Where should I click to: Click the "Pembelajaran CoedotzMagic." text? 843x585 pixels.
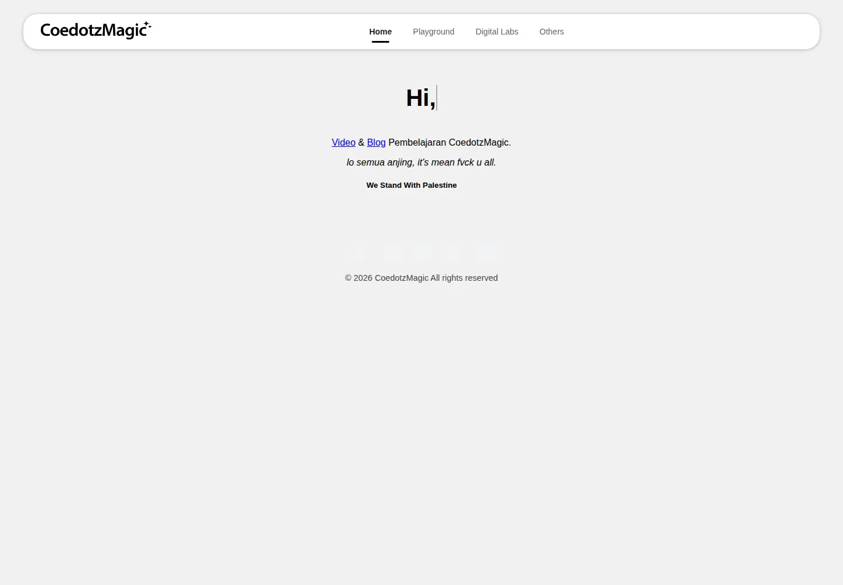[450, 143]
